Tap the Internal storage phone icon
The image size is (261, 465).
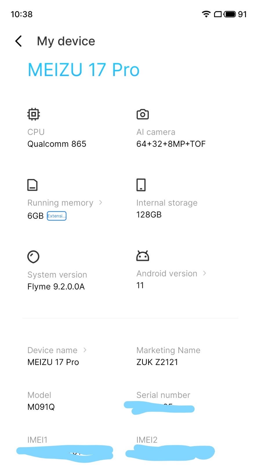coord(141,185)
